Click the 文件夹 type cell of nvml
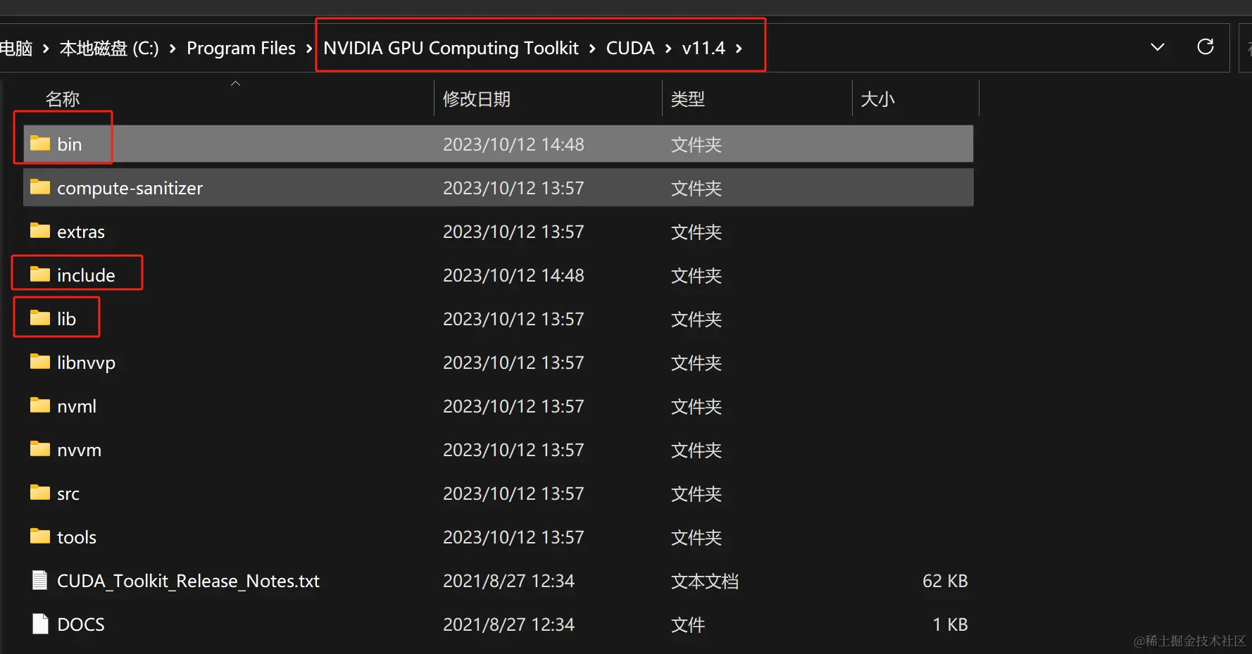This screenshot has width=1252, height=654. (696, 406)
